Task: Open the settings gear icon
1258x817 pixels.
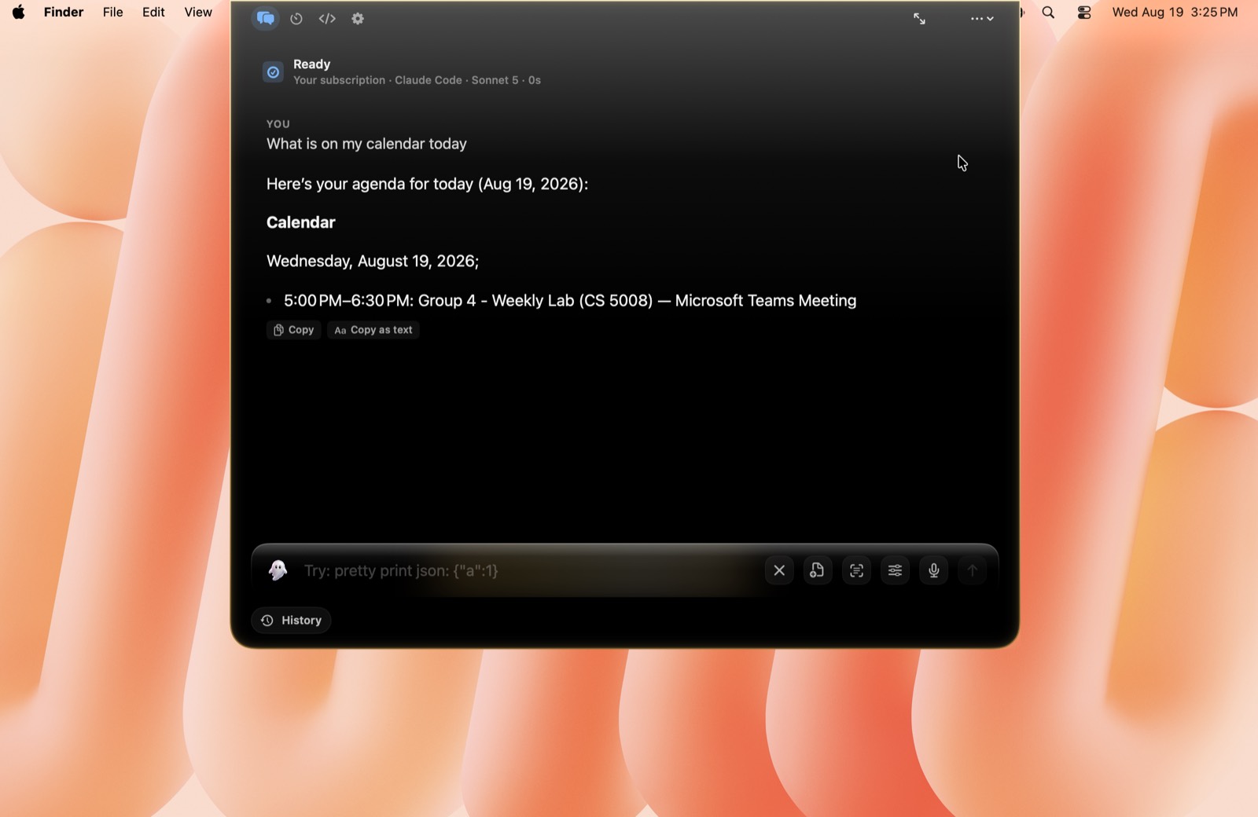Action: pyautogui.click(x=358, y=19)
